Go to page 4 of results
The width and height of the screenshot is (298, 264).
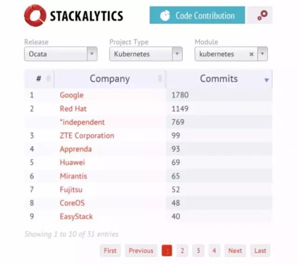pos(214,250)
